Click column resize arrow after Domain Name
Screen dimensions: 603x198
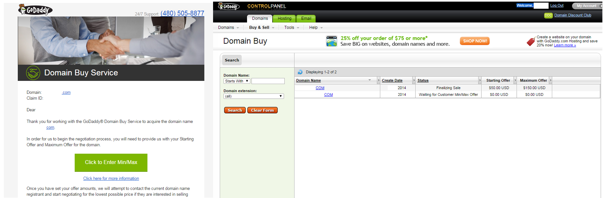[x=379, y=80]
